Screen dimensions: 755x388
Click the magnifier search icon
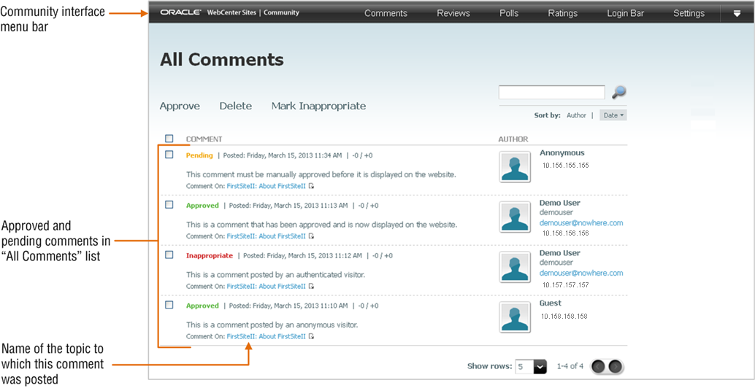(618, 92)
